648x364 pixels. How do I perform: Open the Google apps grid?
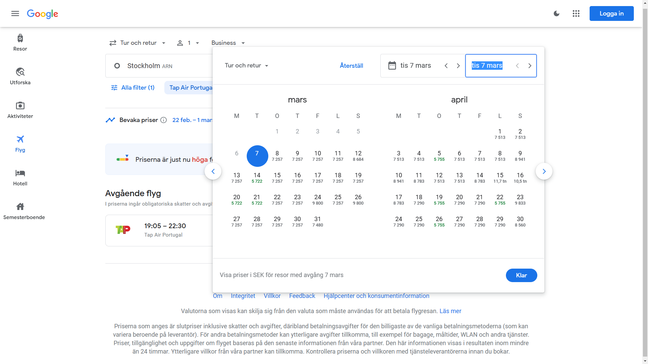[x=576, y=13]
